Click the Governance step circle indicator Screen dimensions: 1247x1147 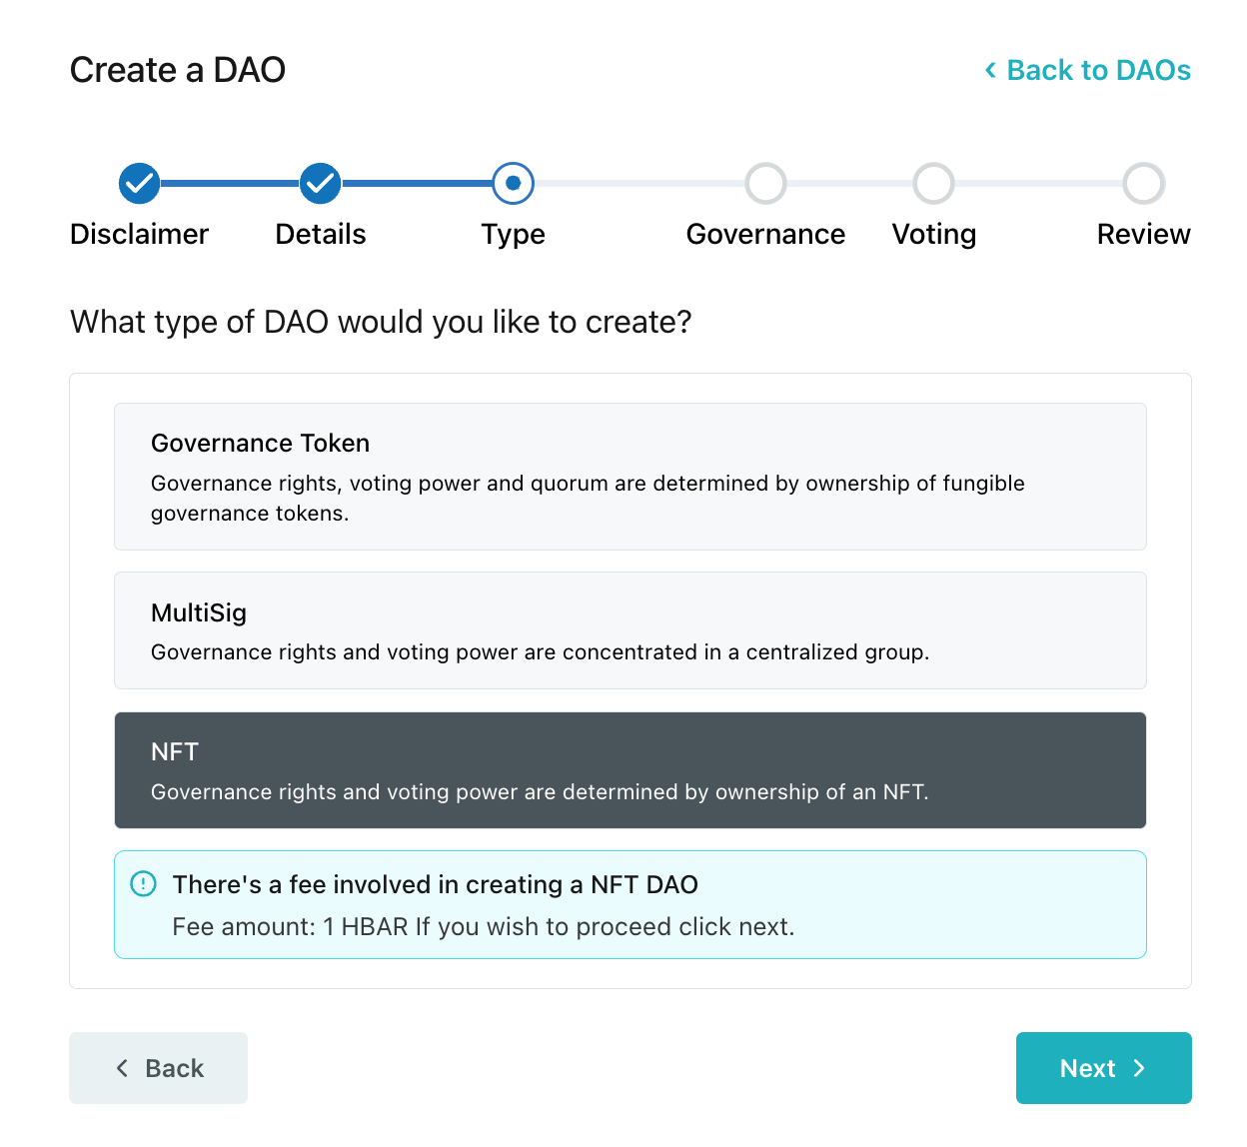coord(765,183)
